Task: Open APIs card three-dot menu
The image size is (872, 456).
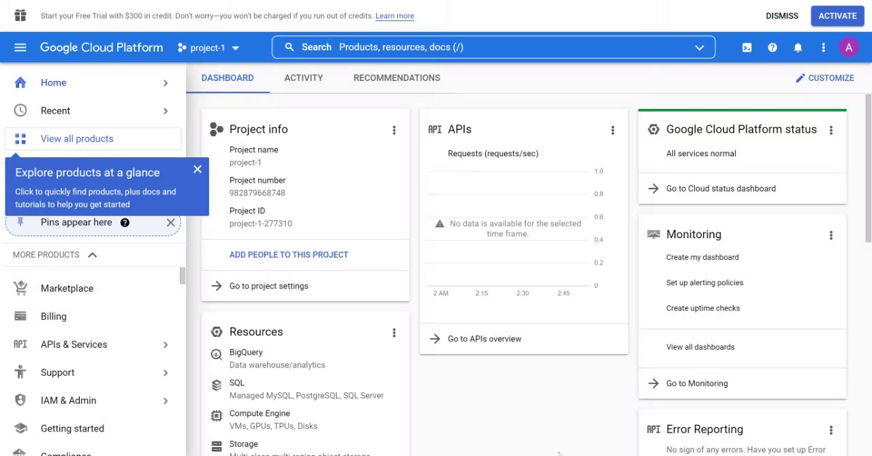Action: (612, 130)
